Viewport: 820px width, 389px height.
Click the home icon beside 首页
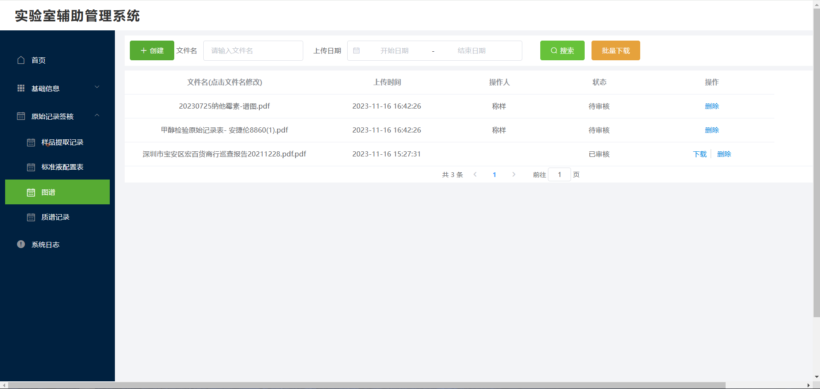(21, 60)
